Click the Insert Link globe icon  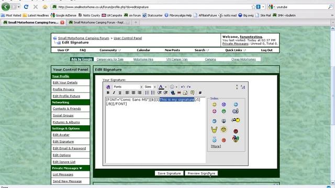[173, 92]
